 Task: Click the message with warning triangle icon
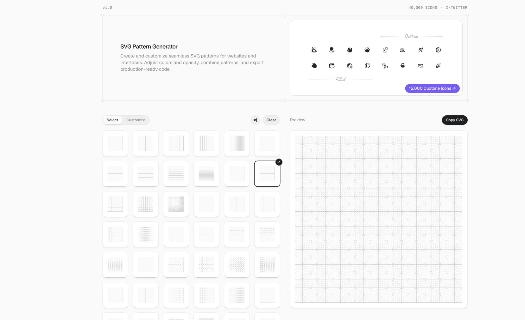421,66
